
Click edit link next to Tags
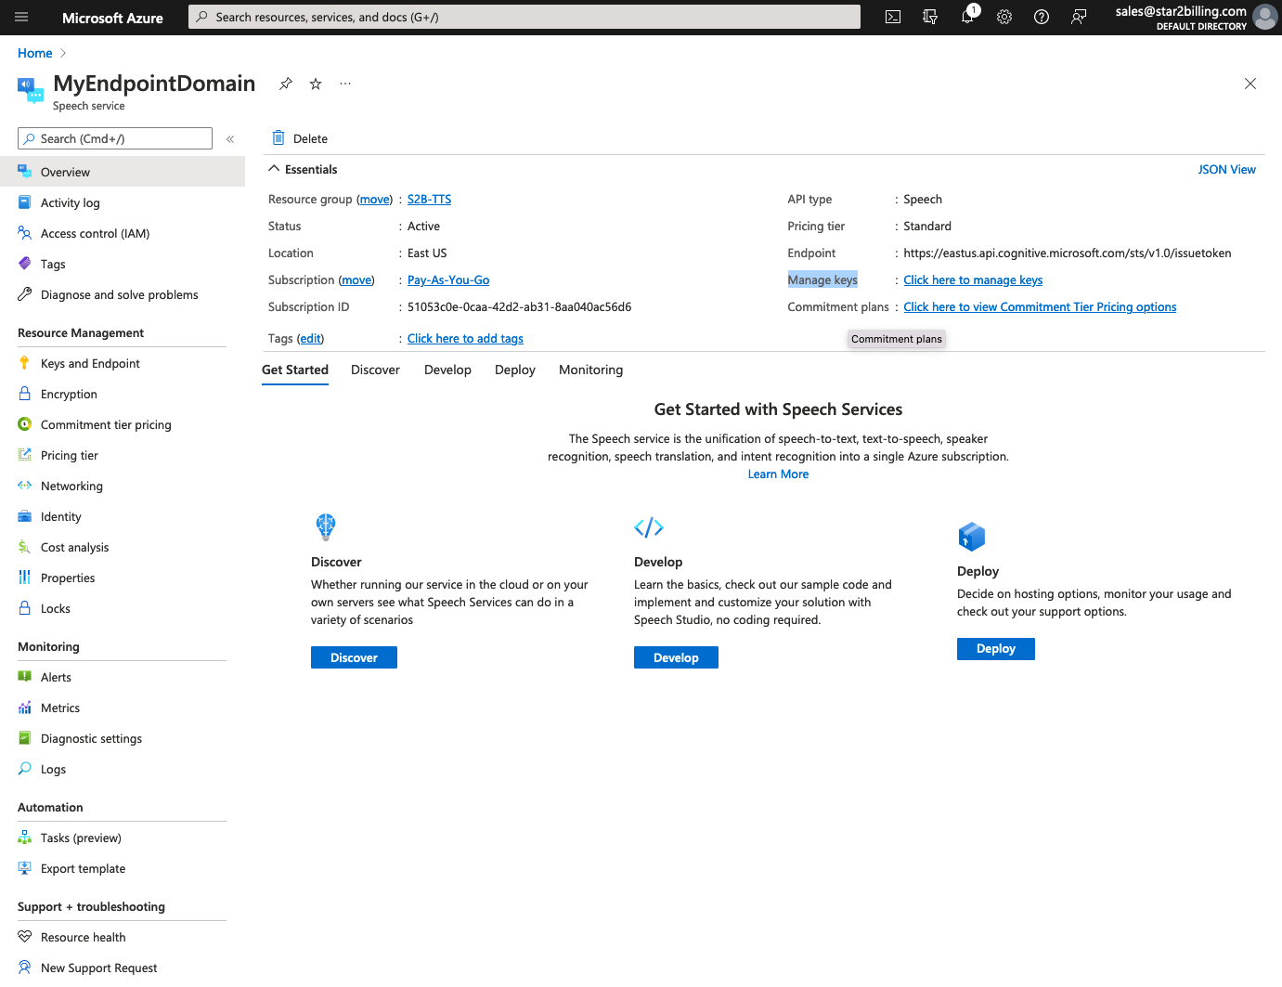coord(310,338)
